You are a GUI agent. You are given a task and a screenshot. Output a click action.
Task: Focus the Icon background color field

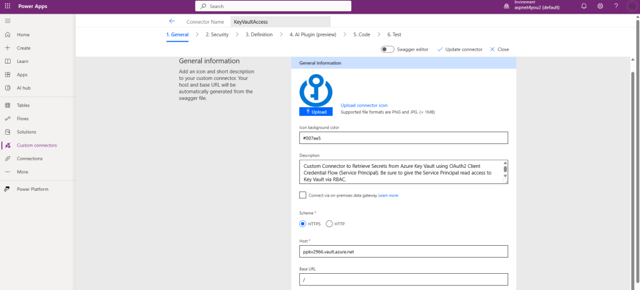click(x=404, y=138)
